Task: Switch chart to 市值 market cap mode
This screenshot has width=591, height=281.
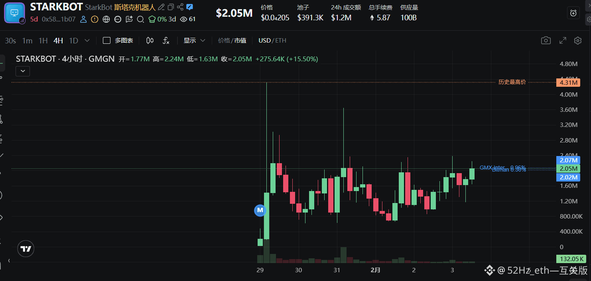Action: pos(240,41)
